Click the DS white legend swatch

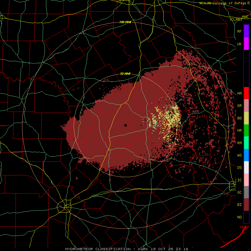(246, 167)
